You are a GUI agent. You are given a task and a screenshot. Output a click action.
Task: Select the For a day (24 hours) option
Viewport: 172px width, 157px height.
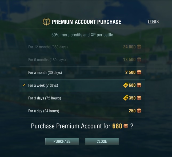point(82,111)
